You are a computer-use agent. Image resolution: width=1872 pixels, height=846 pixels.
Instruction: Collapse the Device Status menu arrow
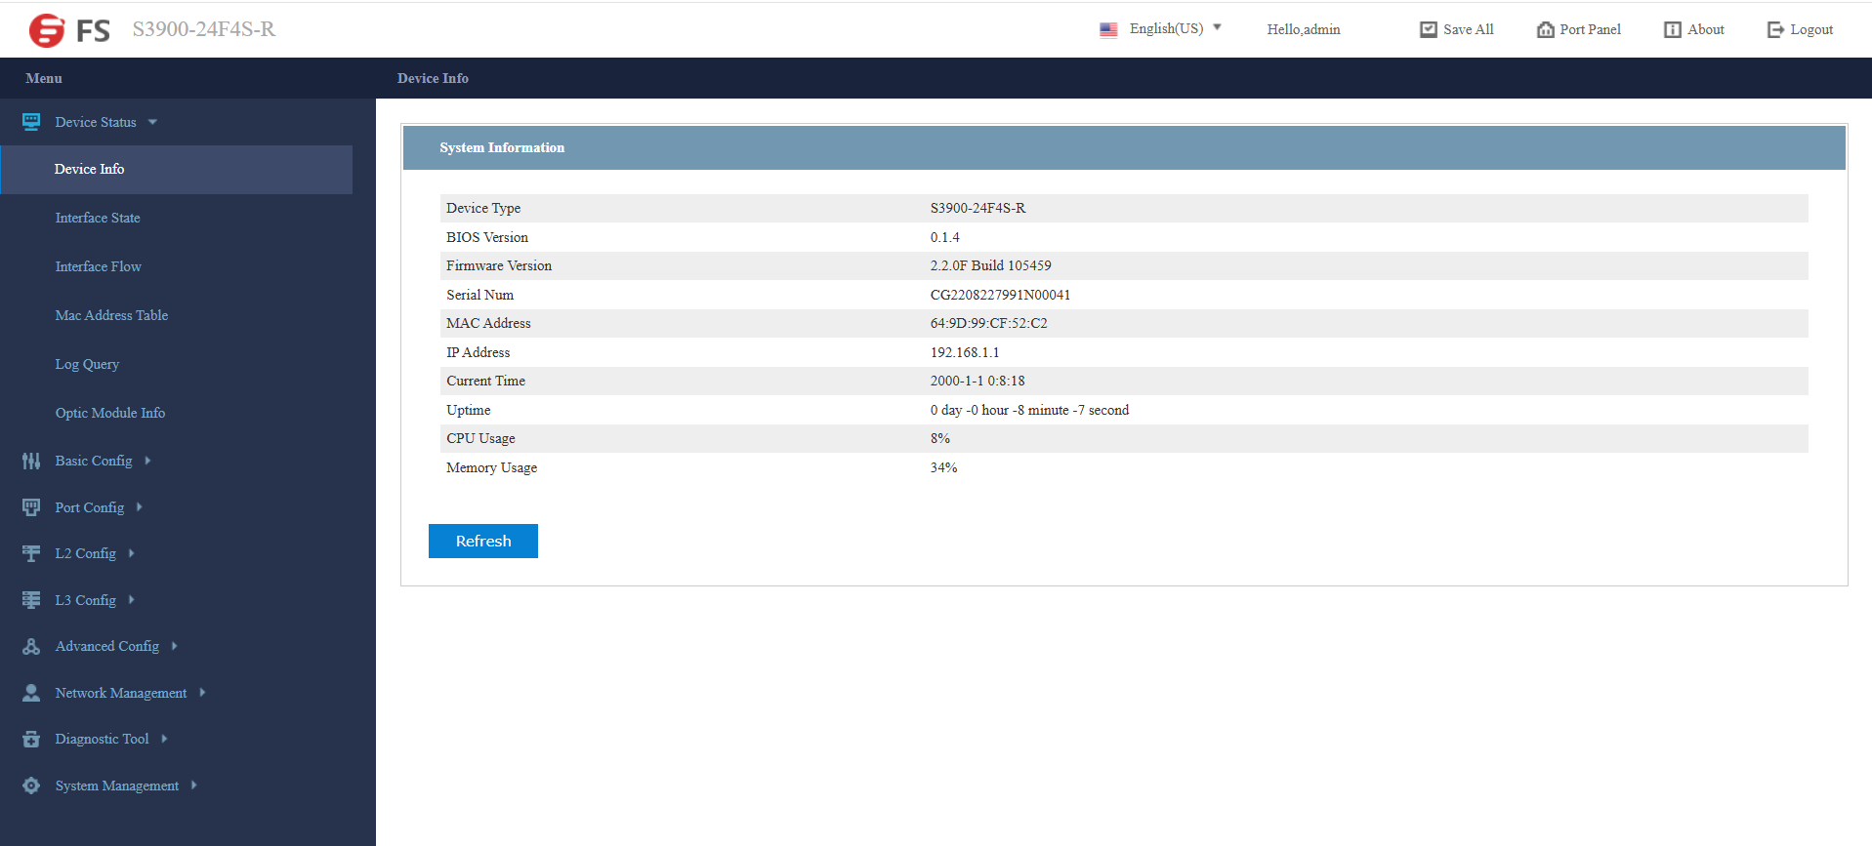point(152,122)
